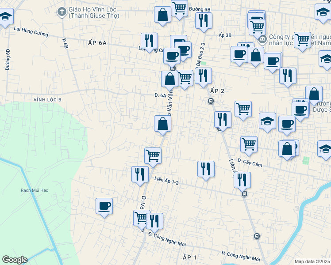Select the Vĩnh Lộc B area label
Viewport: 331px width, 265px height.
(47, 100)
